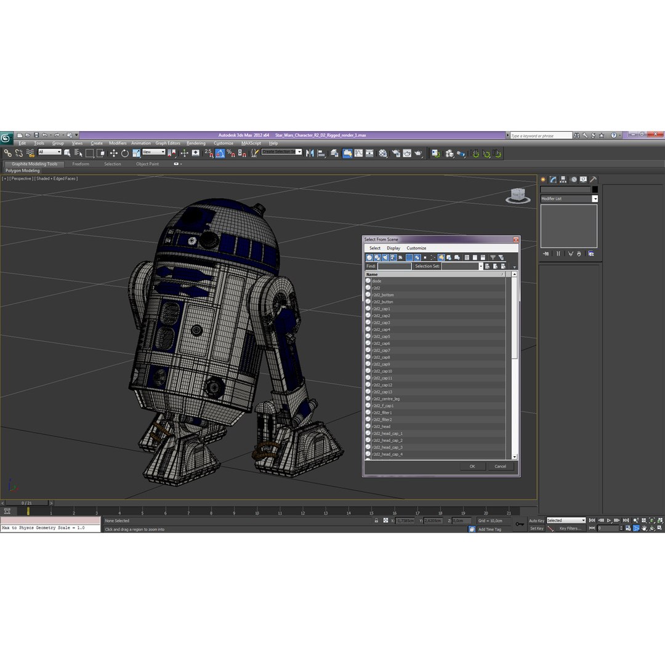Click the Find field in Select From Scene

[x=394, y=267]
